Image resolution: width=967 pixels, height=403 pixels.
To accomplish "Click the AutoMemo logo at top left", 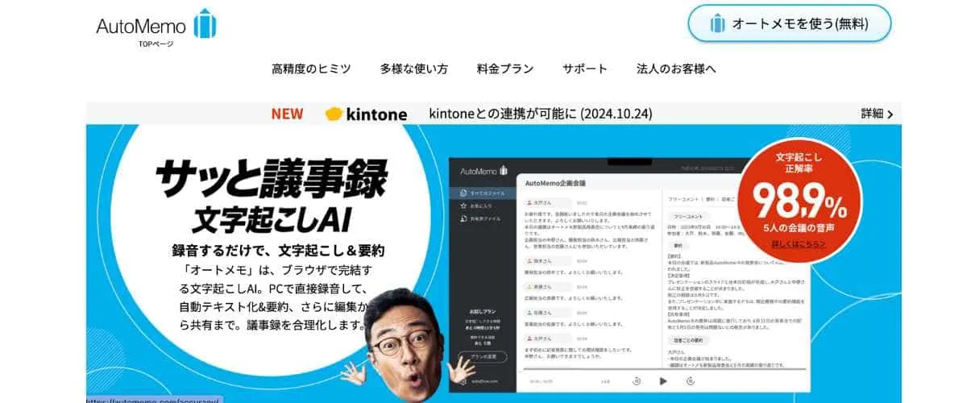I will point(156,23).
